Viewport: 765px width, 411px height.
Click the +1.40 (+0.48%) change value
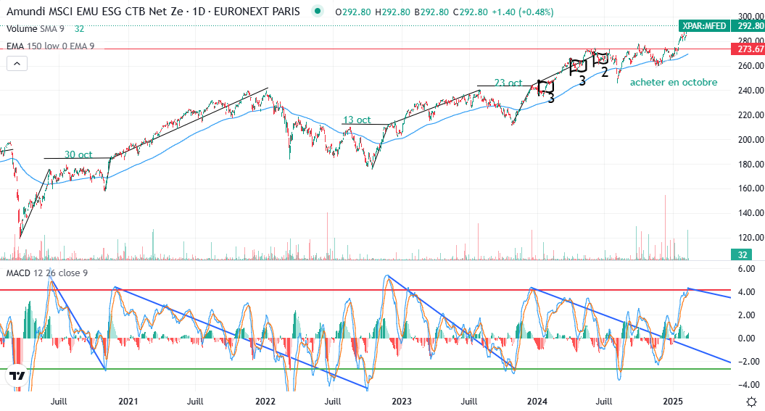(x=522, y=12)
